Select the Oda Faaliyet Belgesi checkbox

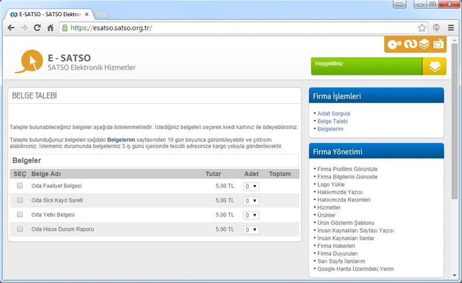pyautogui.click(x=20, y=186)
